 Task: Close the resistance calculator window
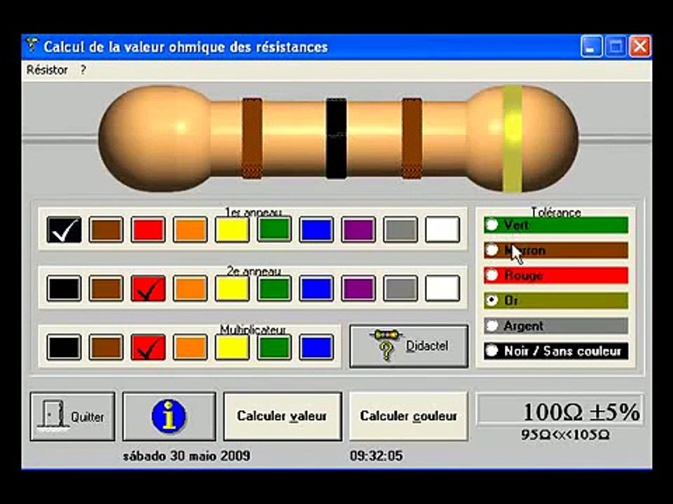639,46
